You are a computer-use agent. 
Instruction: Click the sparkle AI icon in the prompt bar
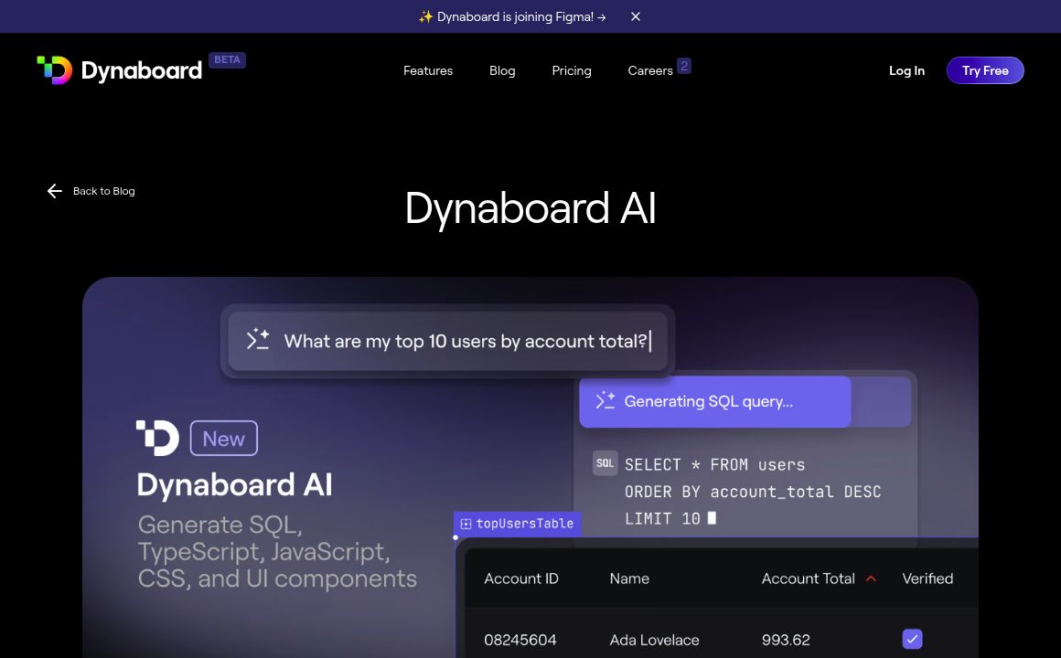tap(257, 340)
